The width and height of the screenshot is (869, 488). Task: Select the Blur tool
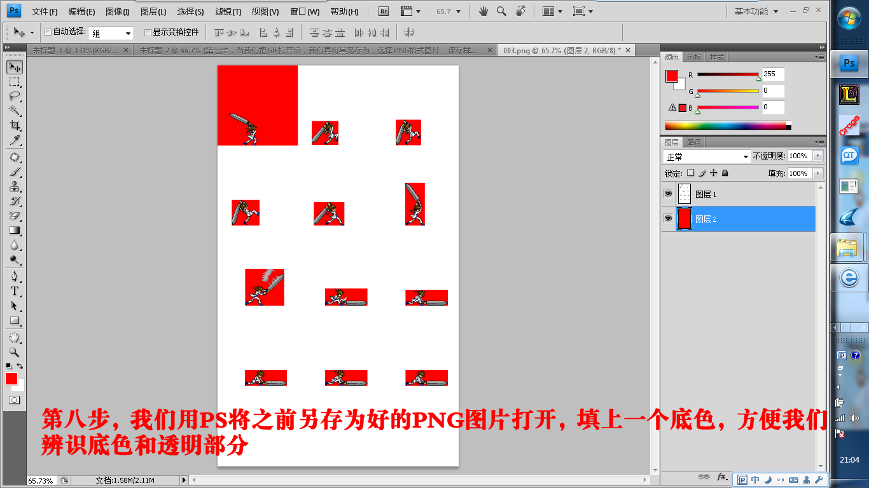tap(14, 245)
